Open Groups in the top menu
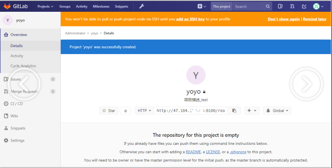Image resolution: width=332 pixels, height=168 pixels. (65, 6)
